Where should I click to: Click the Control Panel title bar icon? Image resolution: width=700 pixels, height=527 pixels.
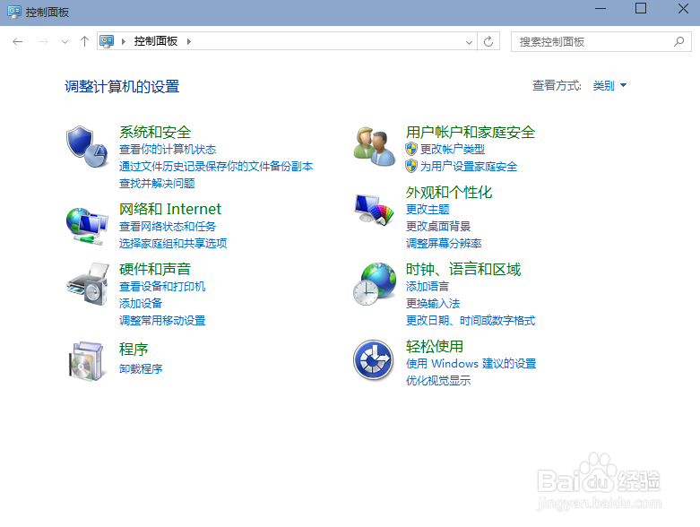(14, 12)
